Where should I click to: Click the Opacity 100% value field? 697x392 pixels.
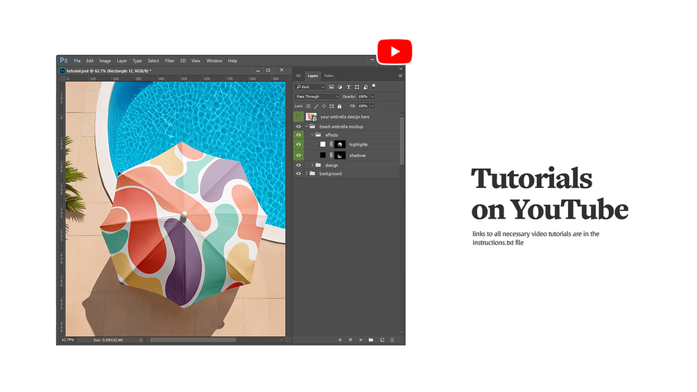tap(363, 96)
